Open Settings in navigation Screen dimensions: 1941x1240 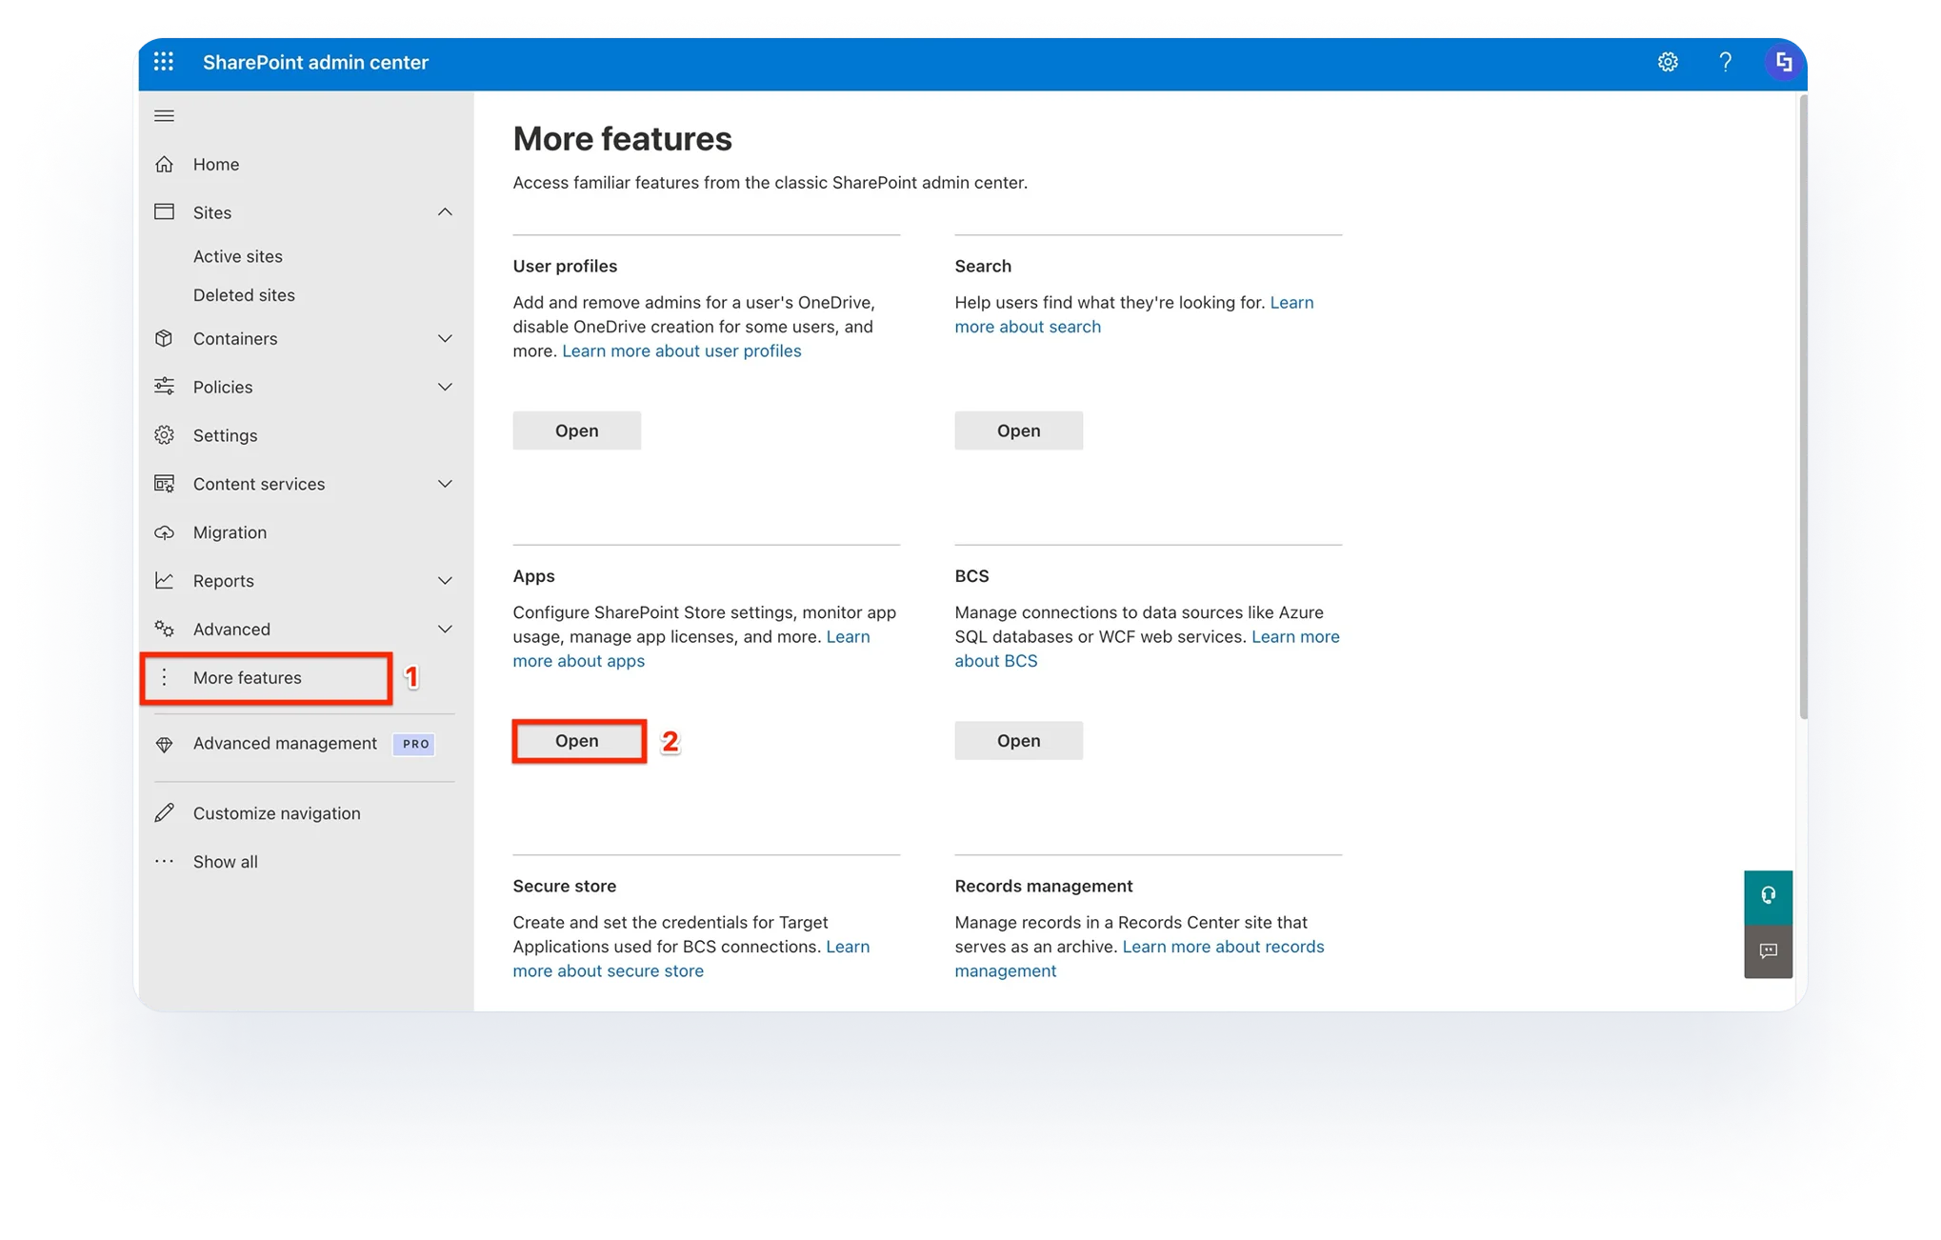tap(225, 435)
